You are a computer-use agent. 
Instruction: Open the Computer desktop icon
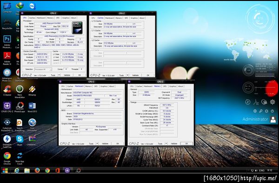point(7,7)
